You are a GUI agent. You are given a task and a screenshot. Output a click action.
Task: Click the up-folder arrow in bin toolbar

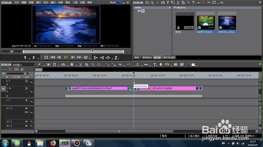(x=158, y=3)
